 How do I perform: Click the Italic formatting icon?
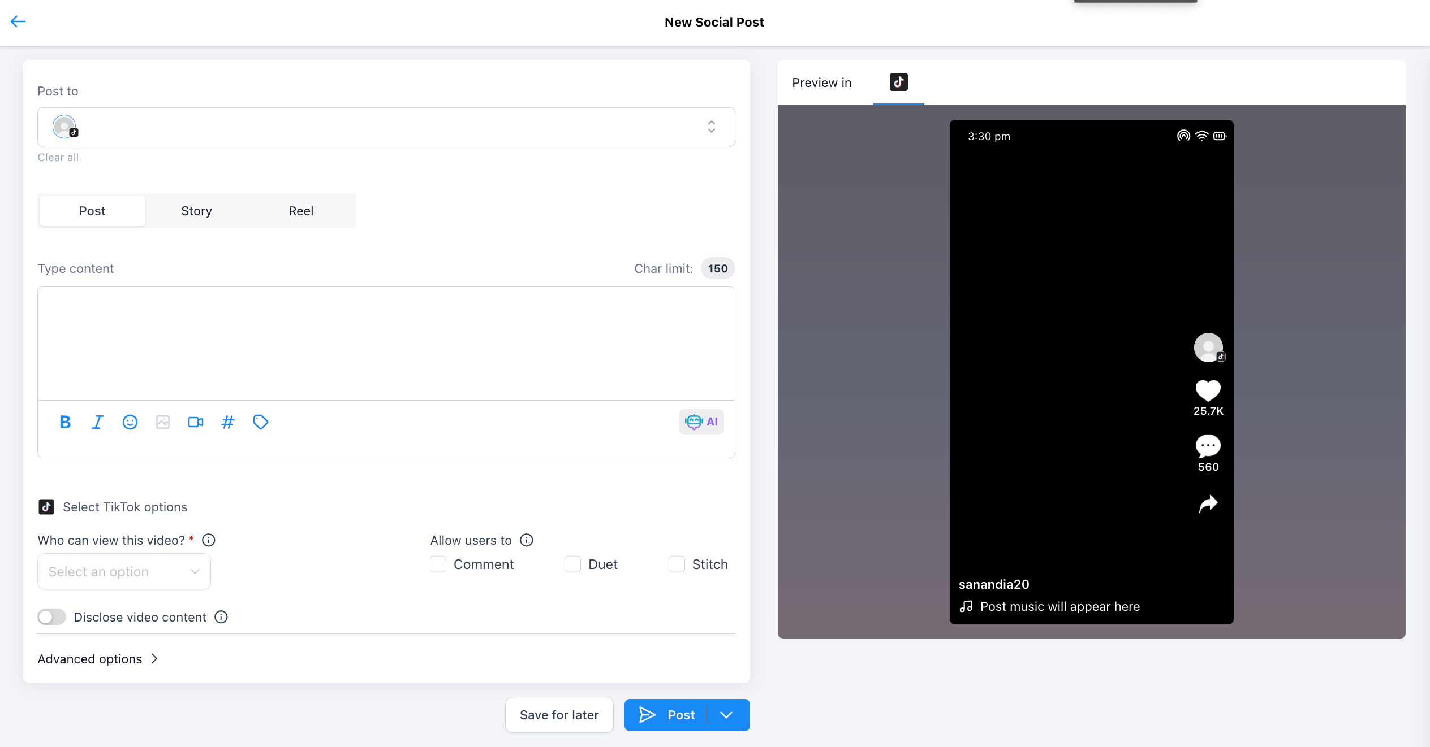point(97,422)
